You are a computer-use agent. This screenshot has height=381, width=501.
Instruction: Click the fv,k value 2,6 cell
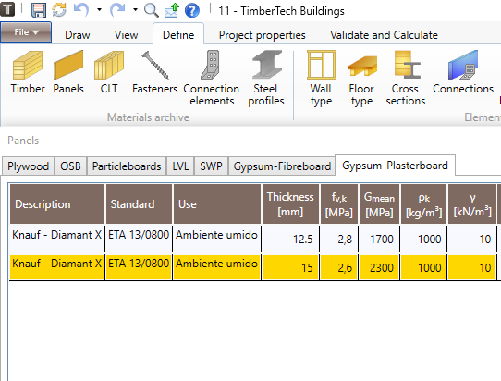pos(339,267)
